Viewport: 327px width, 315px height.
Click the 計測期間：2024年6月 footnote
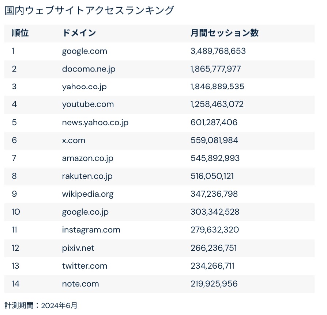(41, 306)
